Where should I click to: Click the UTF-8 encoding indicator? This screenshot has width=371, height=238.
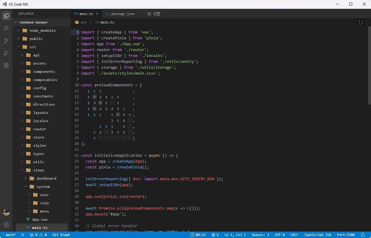280,235
